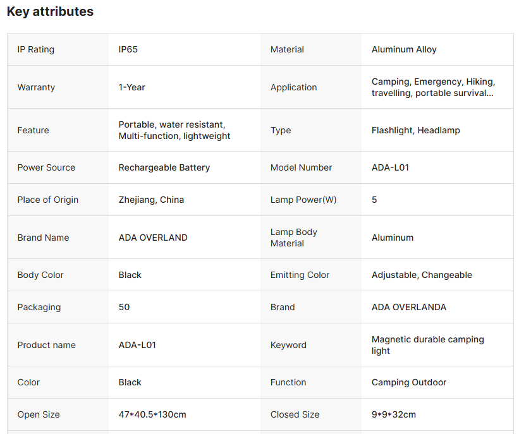This screenshot has height=434, width=519.
Task: Click the Product name label
Action: click(46, 345)
